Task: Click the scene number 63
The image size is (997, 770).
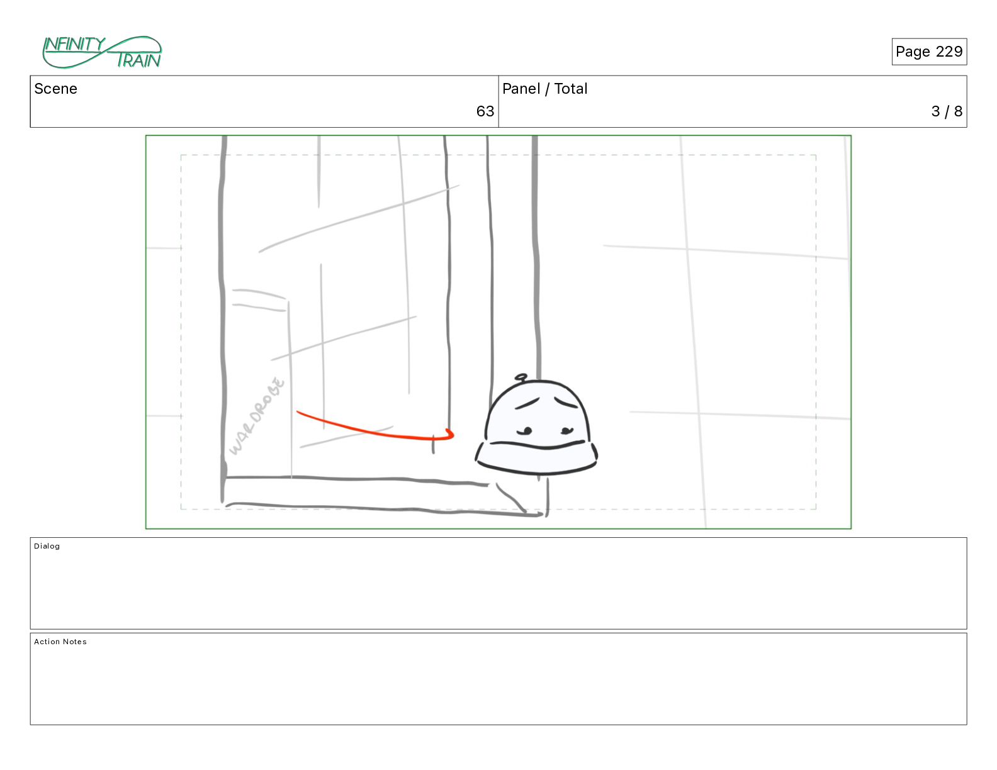Action: coord(485,111)
